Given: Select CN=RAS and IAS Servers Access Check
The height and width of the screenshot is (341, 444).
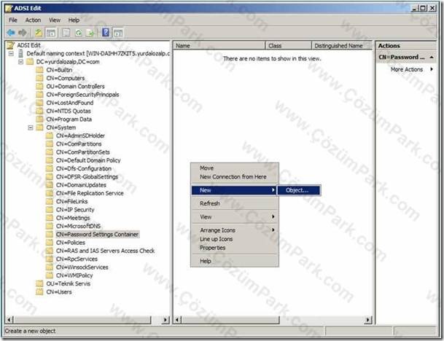Looking at the screenshot, I should [x=105, y=251].
